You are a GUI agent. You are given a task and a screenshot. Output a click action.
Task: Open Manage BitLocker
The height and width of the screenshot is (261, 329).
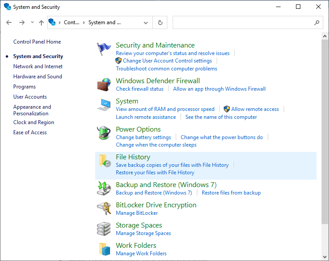(137, 213)
